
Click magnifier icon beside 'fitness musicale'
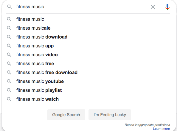(9, 28)
